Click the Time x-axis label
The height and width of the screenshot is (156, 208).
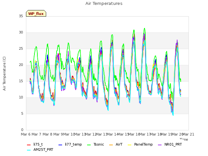[184, 139]
